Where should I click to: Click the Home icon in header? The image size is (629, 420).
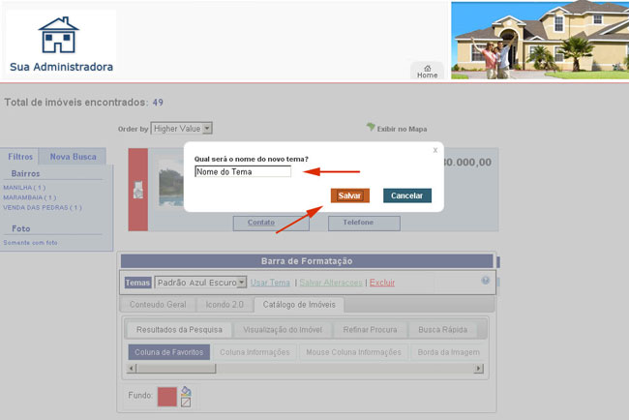pyautogui.click(x=427, y=68)
